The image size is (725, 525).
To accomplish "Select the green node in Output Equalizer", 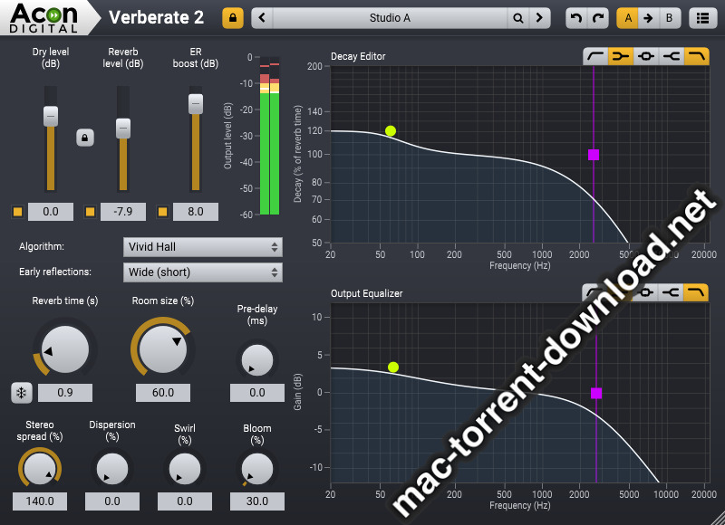I will click(x=393, y=367).
